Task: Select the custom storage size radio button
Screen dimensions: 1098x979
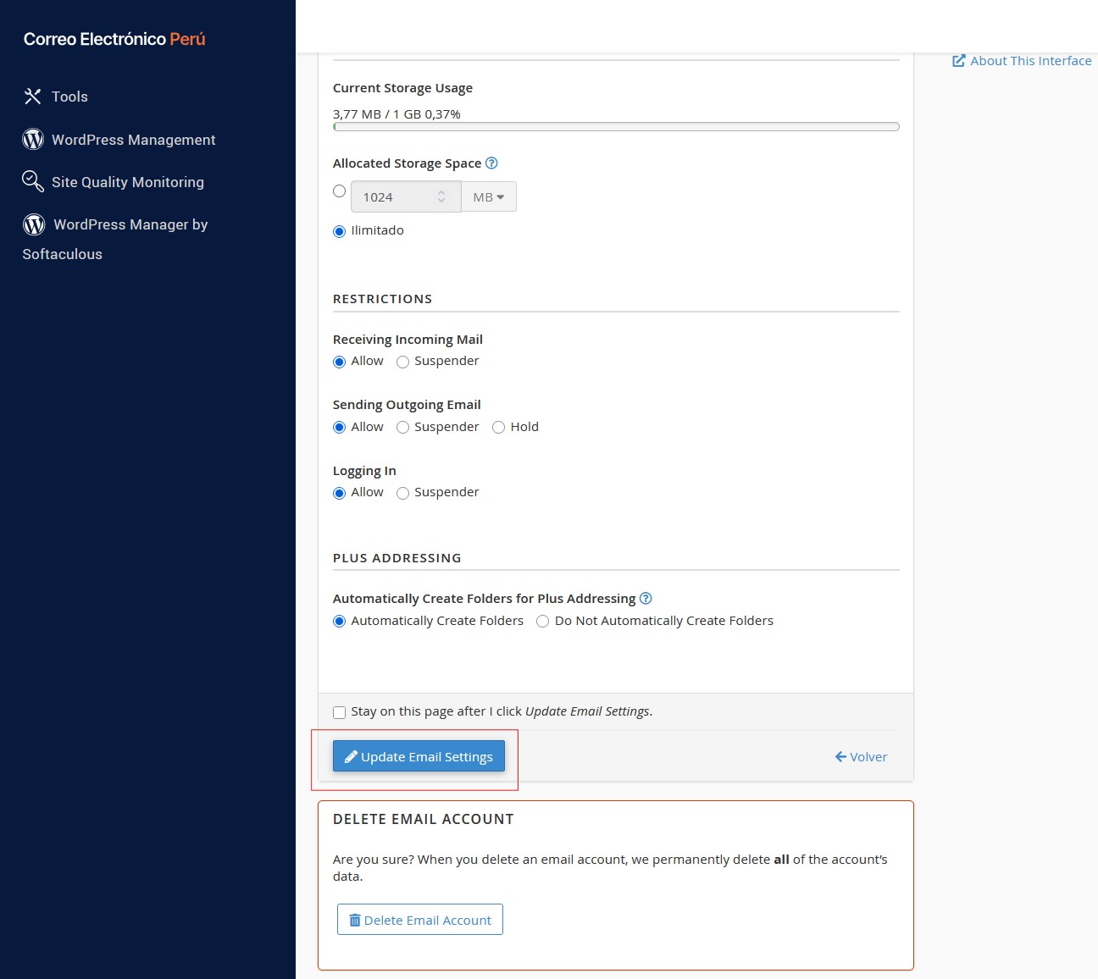Action: [340, 191]
